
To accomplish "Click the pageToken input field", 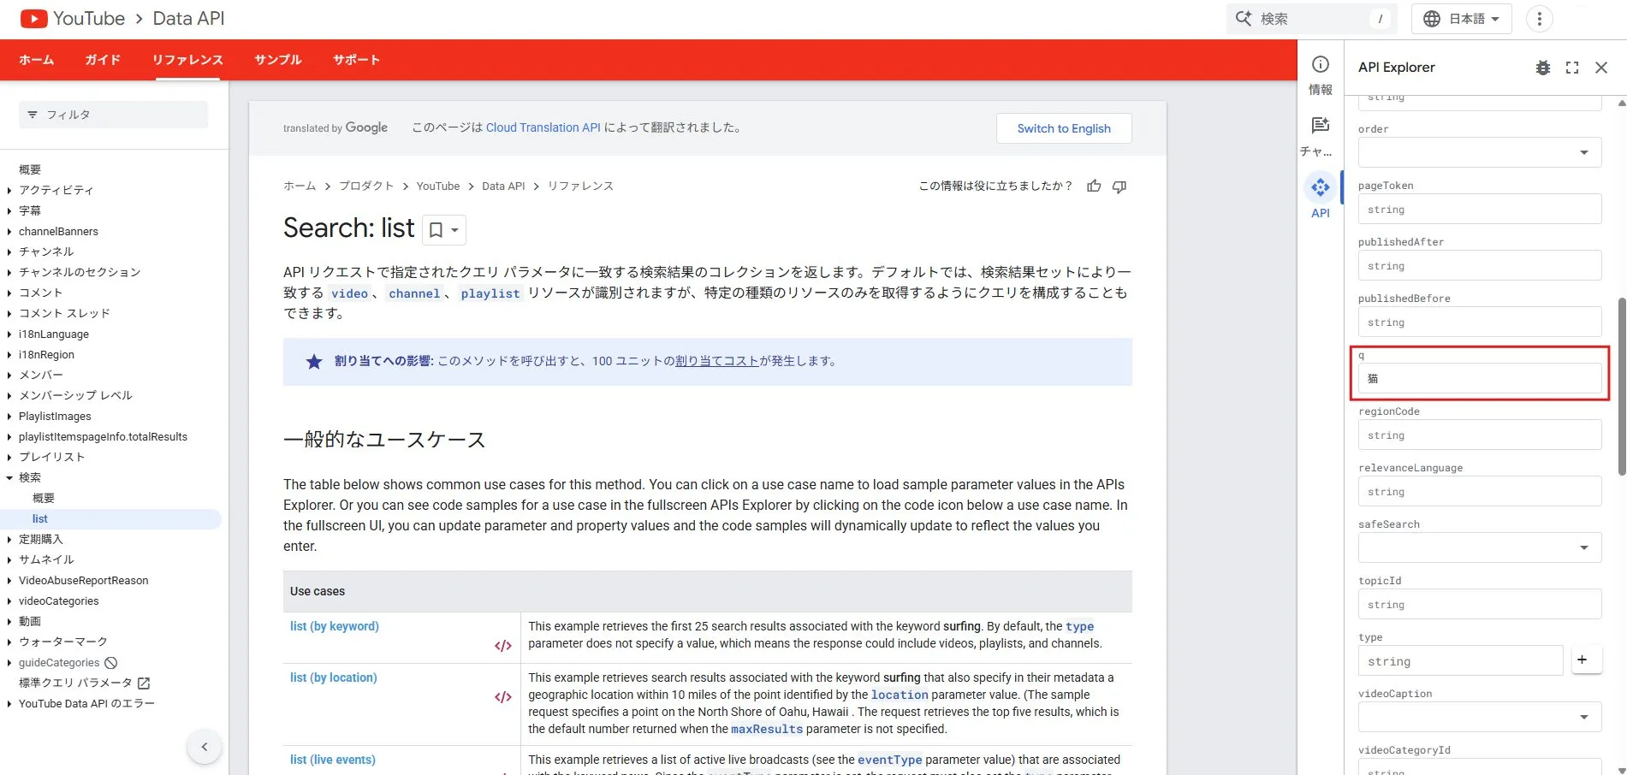I will point(1480,209).
